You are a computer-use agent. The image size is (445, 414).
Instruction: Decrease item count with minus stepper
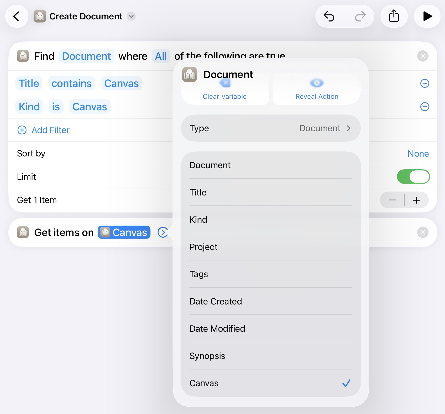[392, 200]
